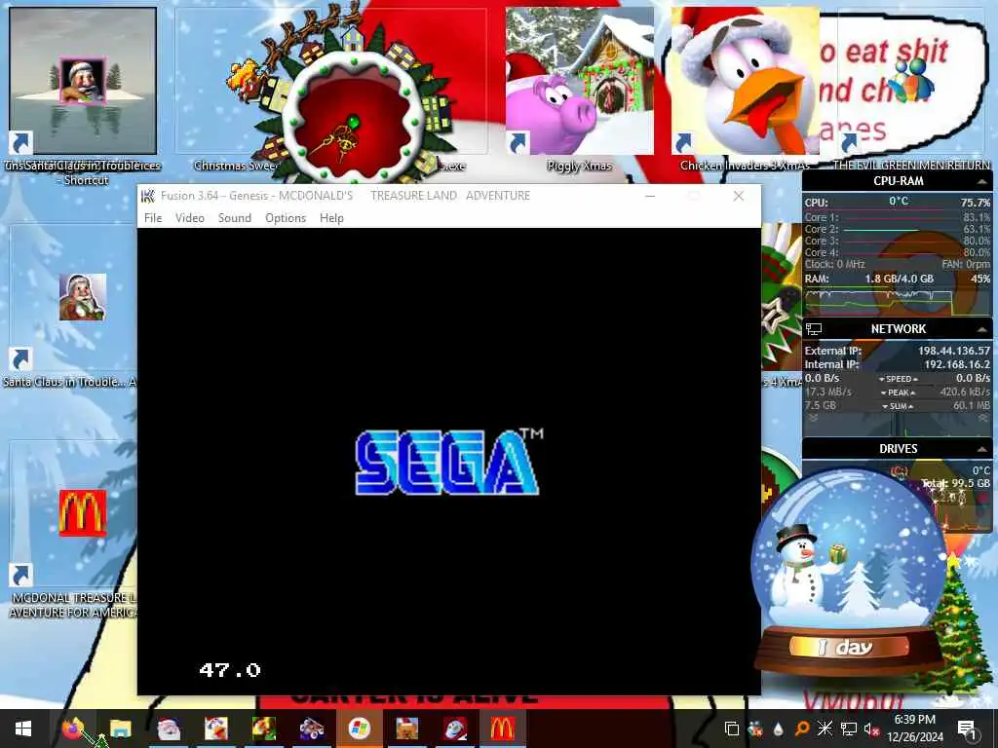Click the SUM label in network gadget
Image resolution: width=998 pixels, height=748 pixels.
coord(898,406)
